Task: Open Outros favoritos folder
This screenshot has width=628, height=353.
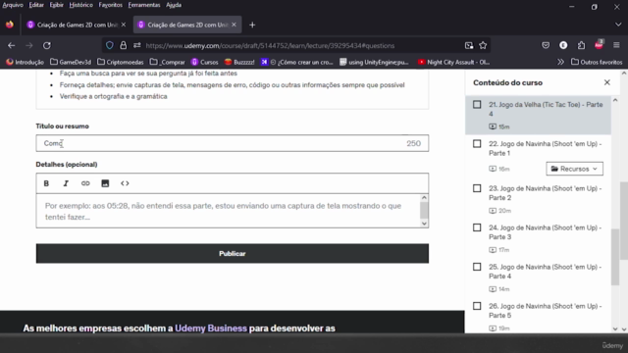Action: pyautogui.click(x=597, y=62)
